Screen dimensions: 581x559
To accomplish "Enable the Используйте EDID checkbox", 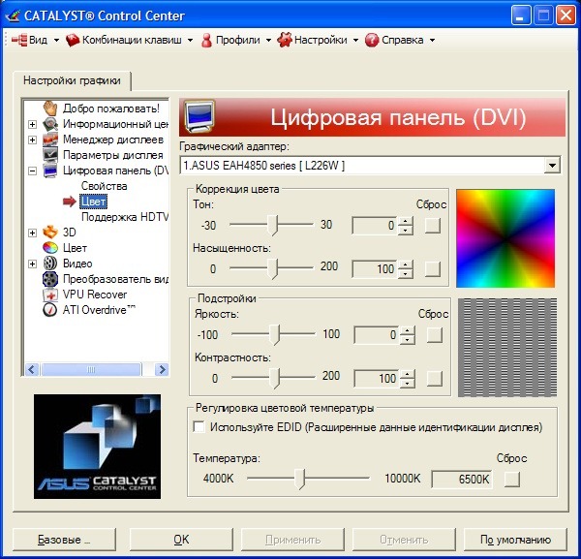I will point(199,427).
